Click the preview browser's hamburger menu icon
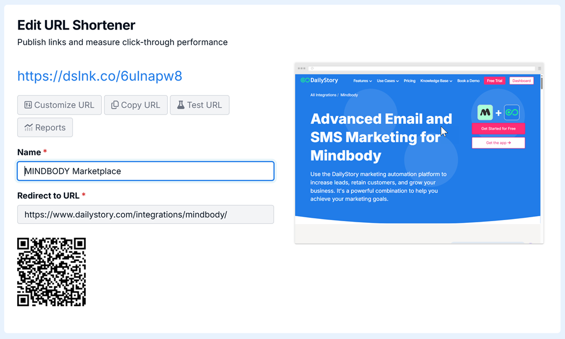This screenshot has height=339, width=565. [x=539, y=68]
